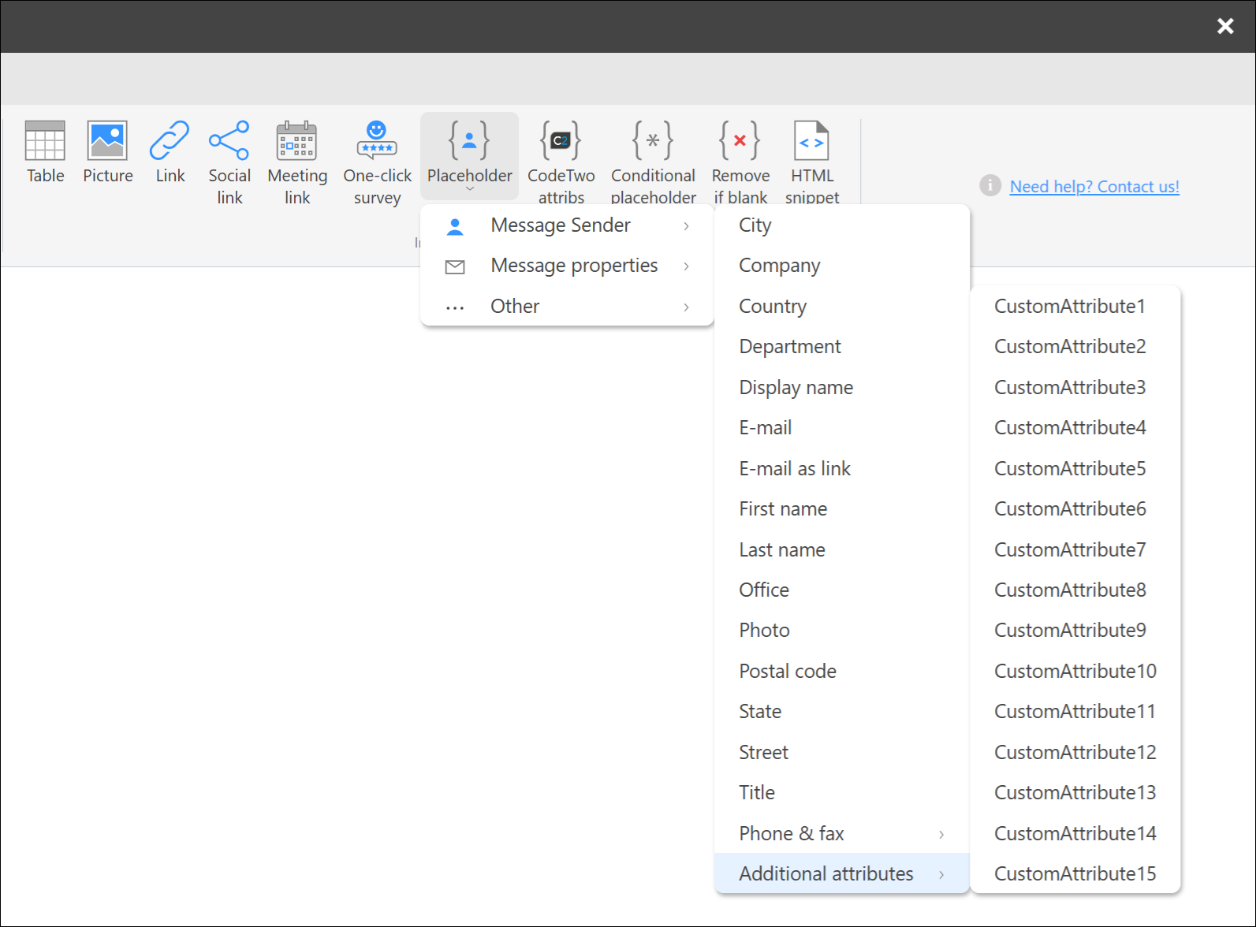Select the E-mail placeholder

841,428
